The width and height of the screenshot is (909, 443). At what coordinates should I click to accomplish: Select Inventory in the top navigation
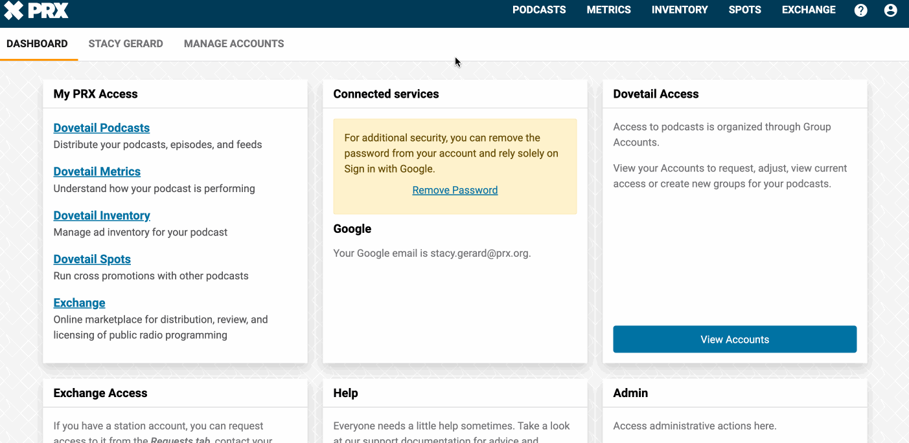pos(679,10)
